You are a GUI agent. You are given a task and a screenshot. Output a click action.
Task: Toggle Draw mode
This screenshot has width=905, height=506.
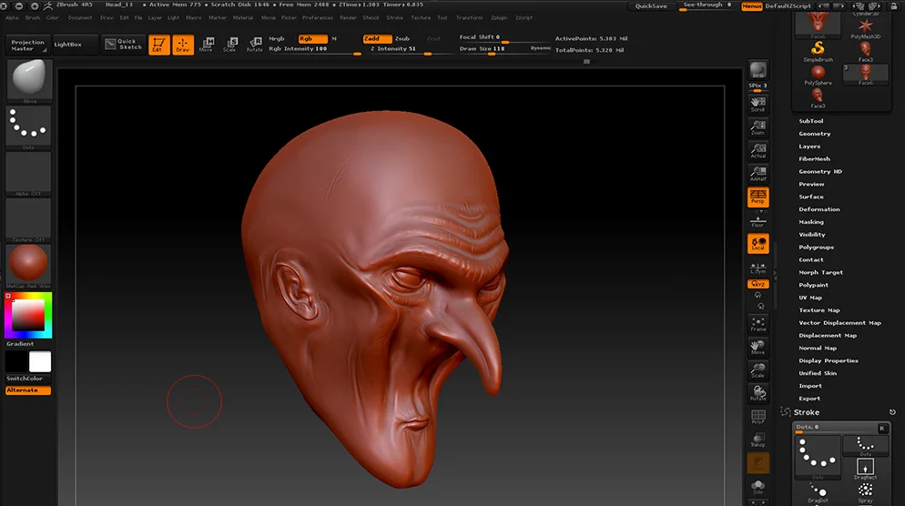(182, 45)
